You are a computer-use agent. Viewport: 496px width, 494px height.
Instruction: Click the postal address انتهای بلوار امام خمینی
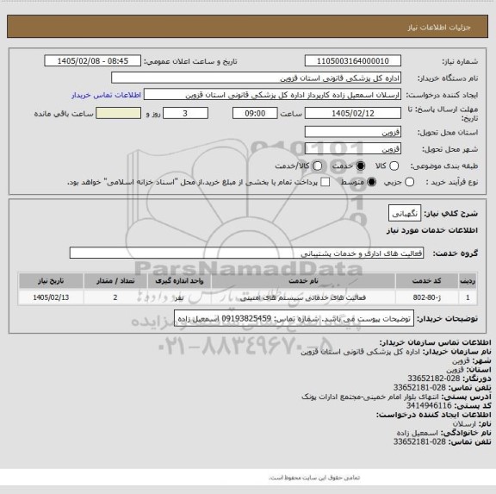(x=370, y=397)
